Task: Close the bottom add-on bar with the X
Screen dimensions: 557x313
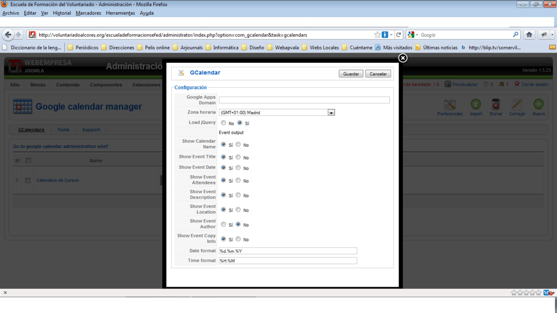Action: point(5,293)
